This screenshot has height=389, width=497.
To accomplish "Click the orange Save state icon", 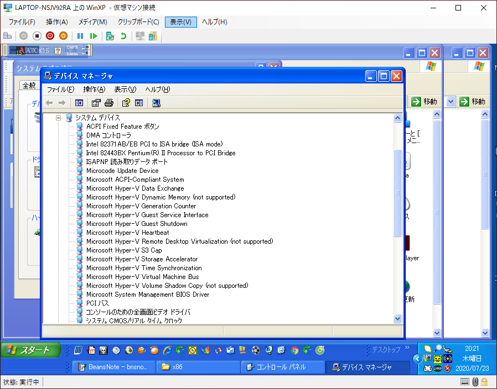I will (64, 36).
